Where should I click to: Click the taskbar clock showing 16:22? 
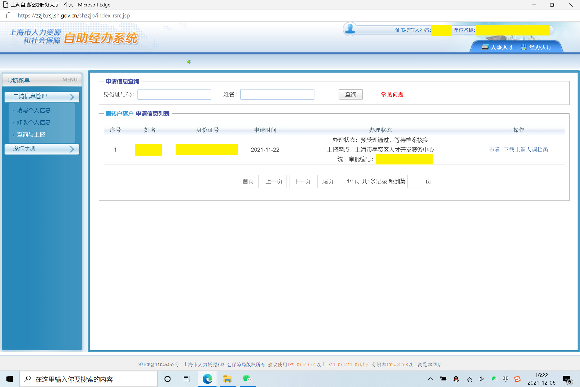tap(541, 379)
